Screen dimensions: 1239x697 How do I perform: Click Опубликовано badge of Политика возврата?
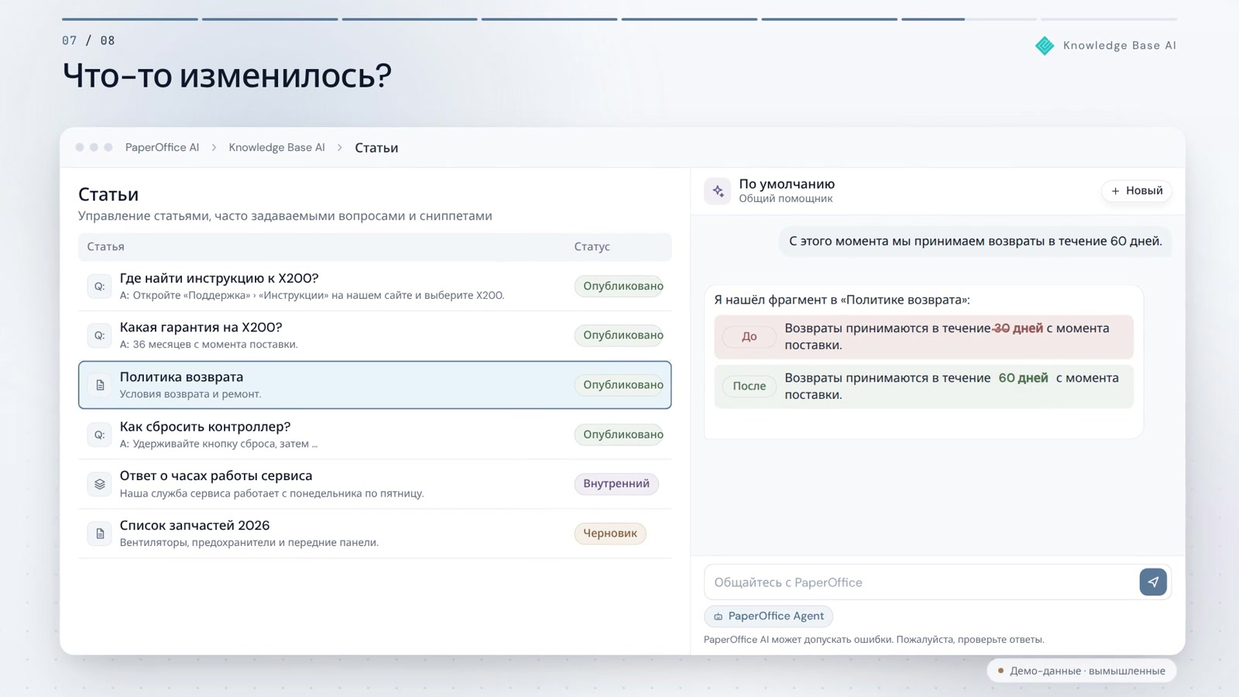(x=619, y=385)
